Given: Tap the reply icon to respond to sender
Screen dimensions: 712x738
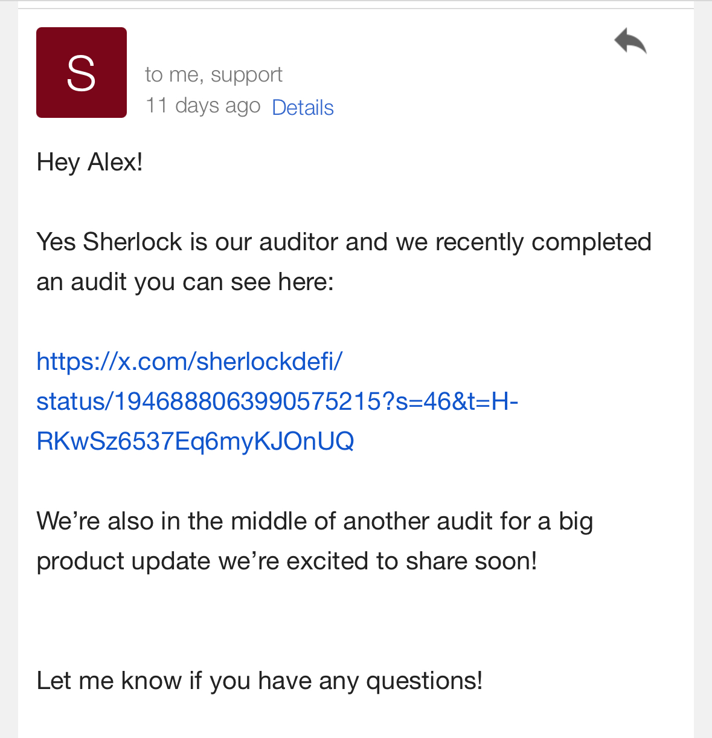Looking at the screenshot, I should coord(630,41).
